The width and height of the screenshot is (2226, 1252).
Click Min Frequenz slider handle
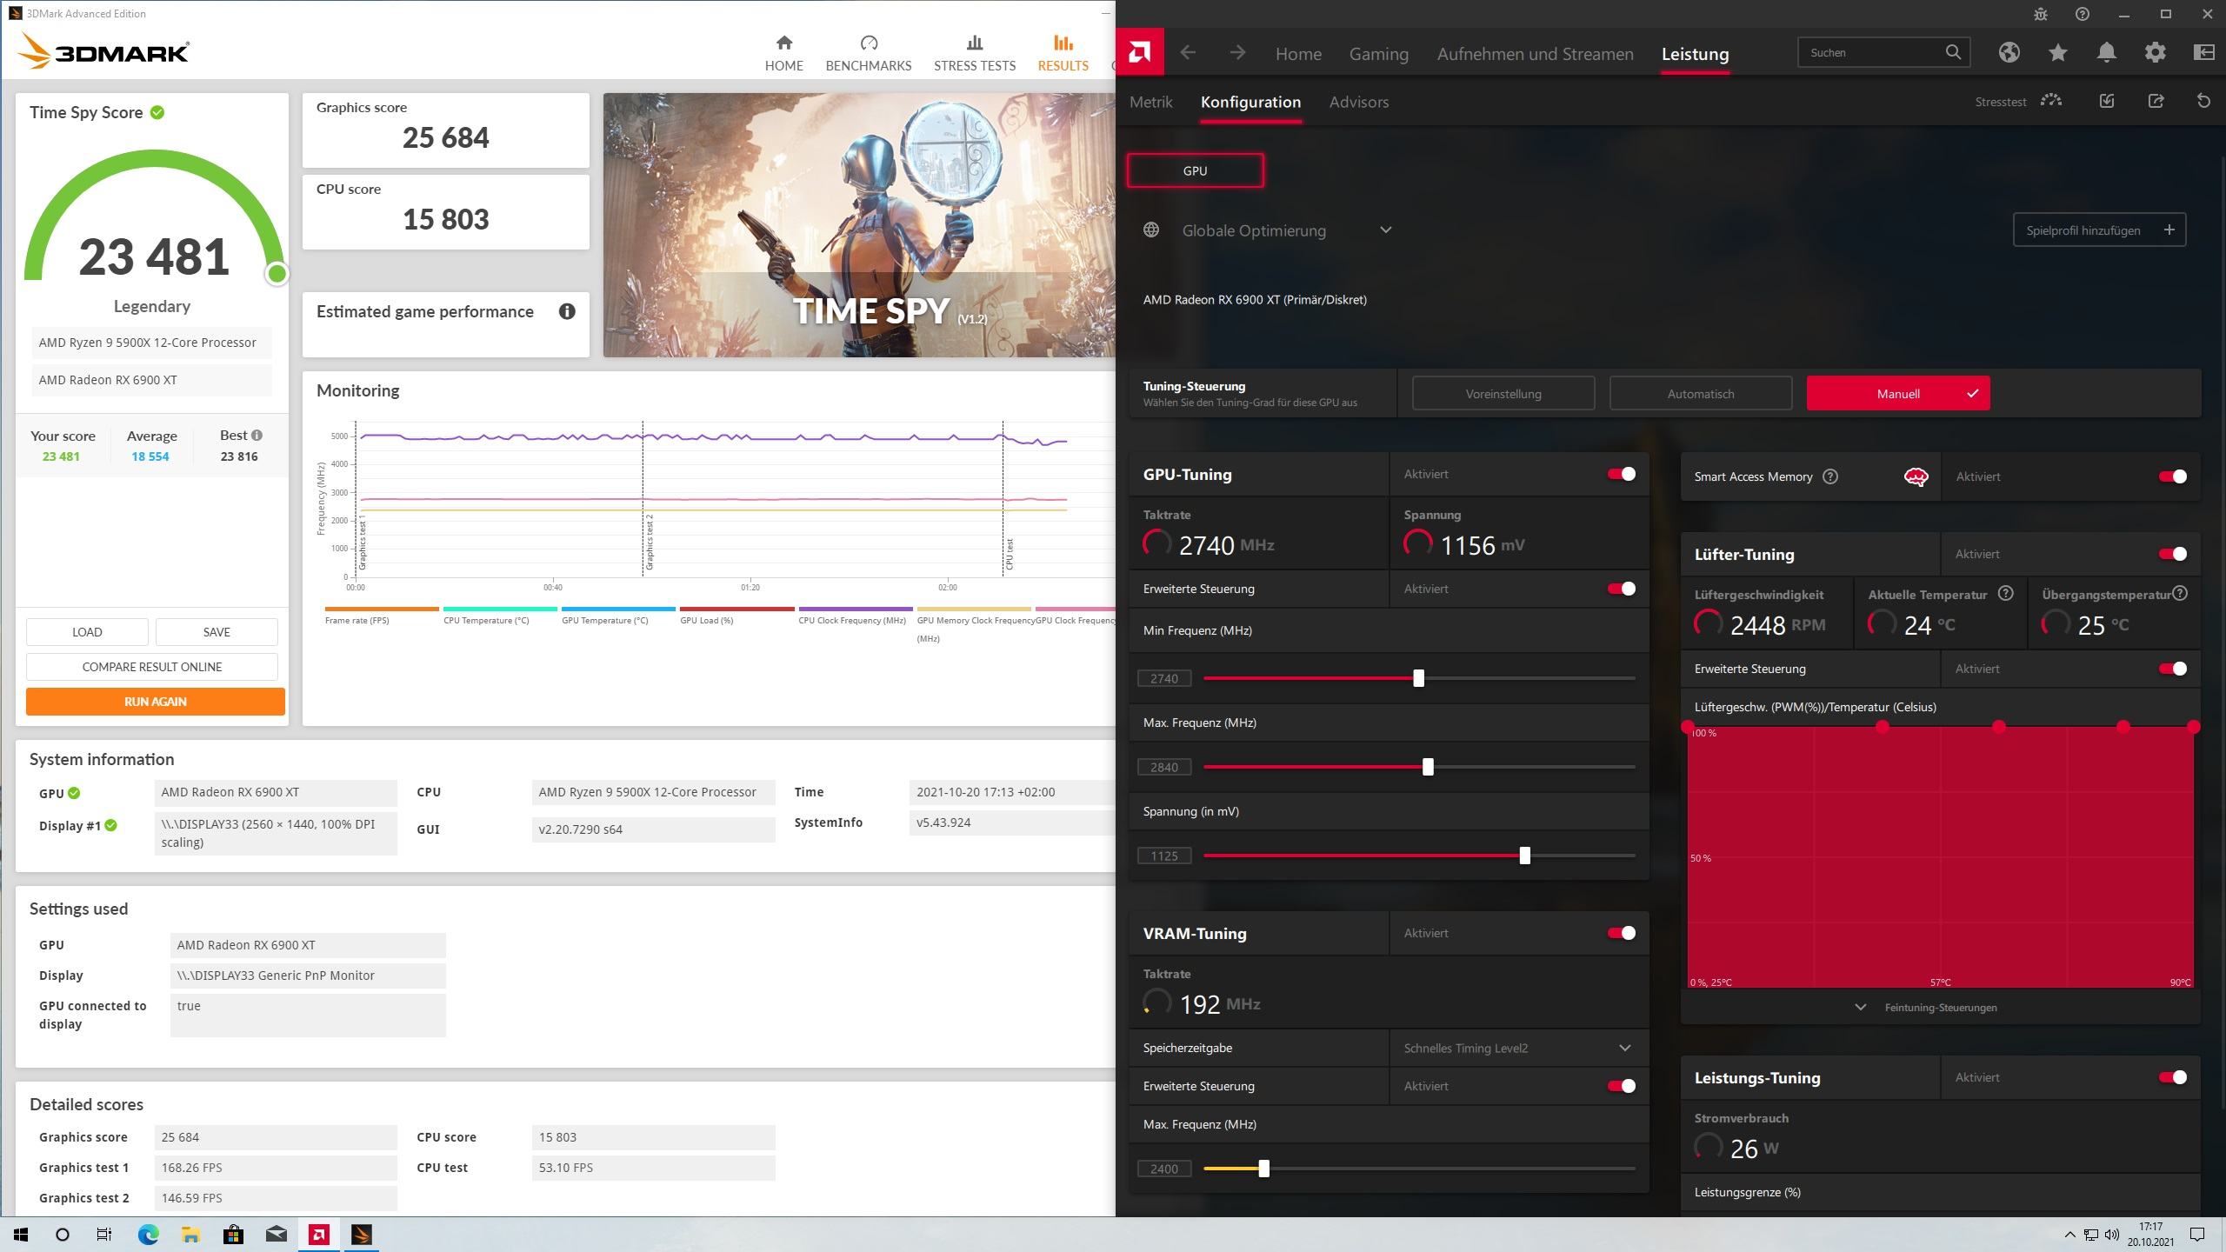pyautogui.click(x=1419, y=678)
